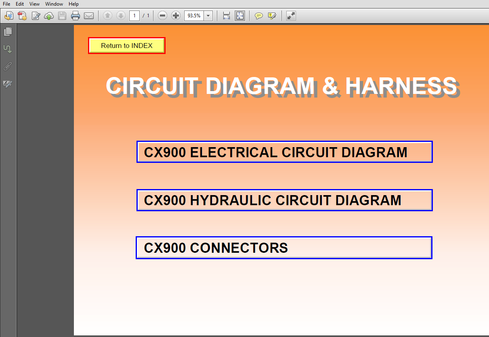The height and width of the screenshot is (337, 489).
Task: Click the Open file toolbar icon
Action: (x=9, y=16)
